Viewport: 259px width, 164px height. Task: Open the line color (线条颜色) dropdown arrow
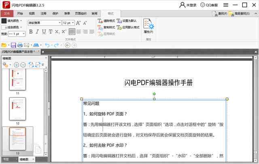21,27
